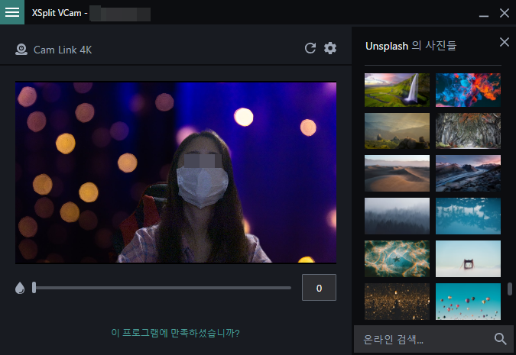Click the blur slider handle
Viewport: 516px width, 355px height.
[x=34, y=288]
